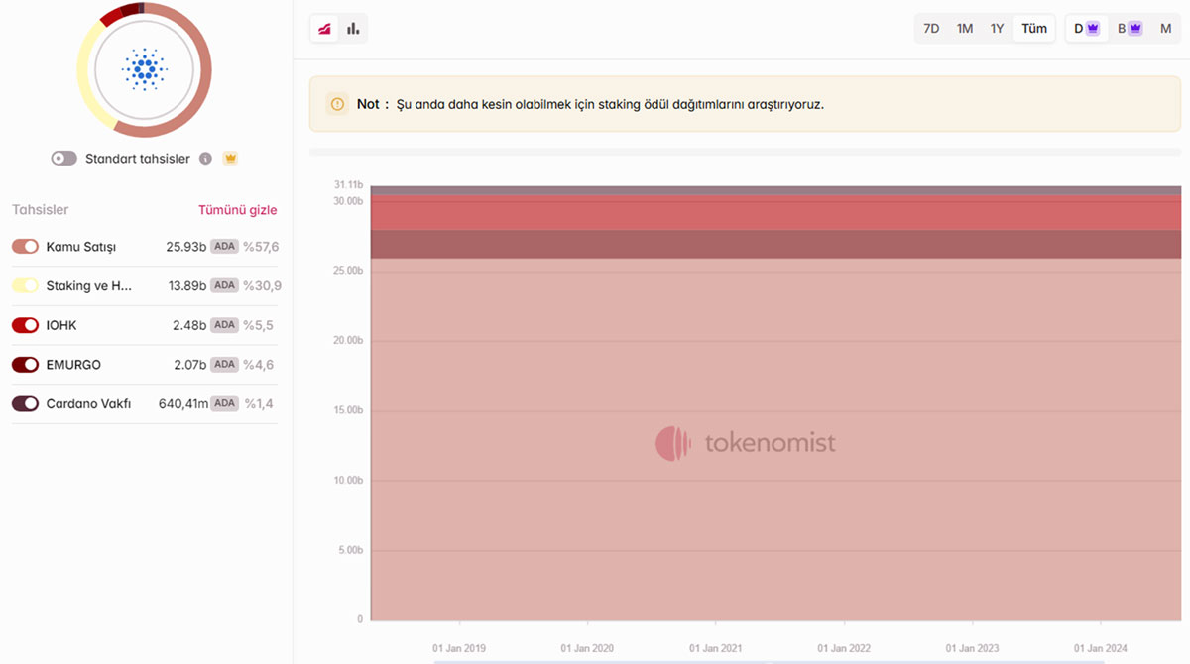Click the 2.07b amount value
The image size is (1190, 664).
(x=189, y=365)
